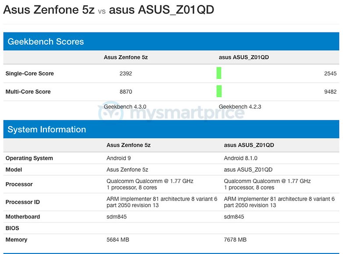Select the Multi-Core Score row label
The width and height of the screenshot is (343, 254).
28,92
